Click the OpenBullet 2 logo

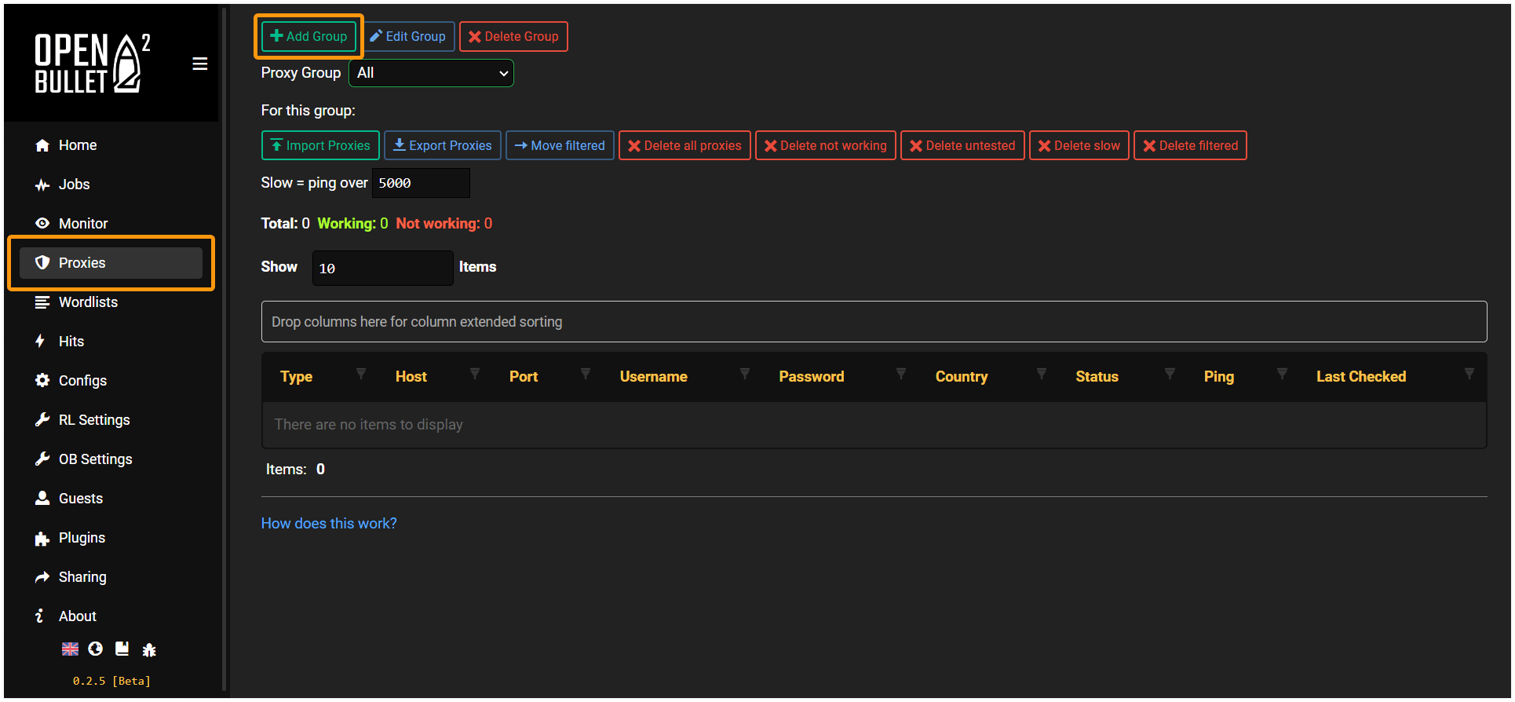pos(93,64)
